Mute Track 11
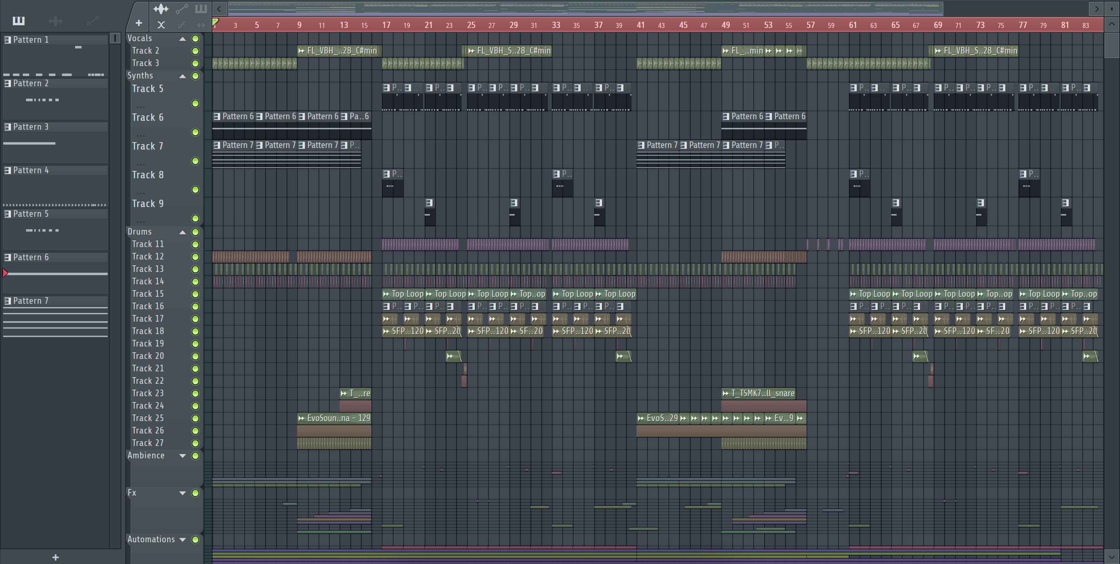 (x=196, y=244)
